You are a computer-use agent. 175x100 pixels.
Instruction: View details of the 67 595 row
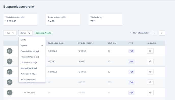point(150,61)
